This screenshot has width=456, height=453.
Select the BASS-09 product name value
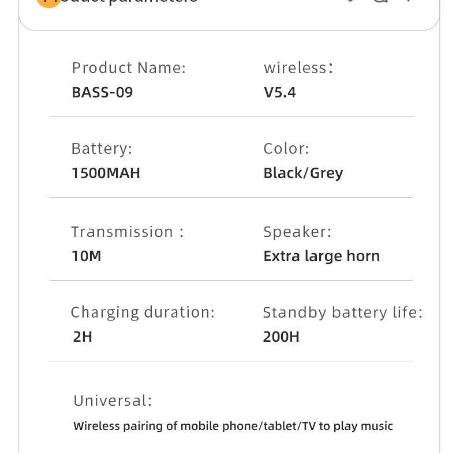click(x=102, y=92)
